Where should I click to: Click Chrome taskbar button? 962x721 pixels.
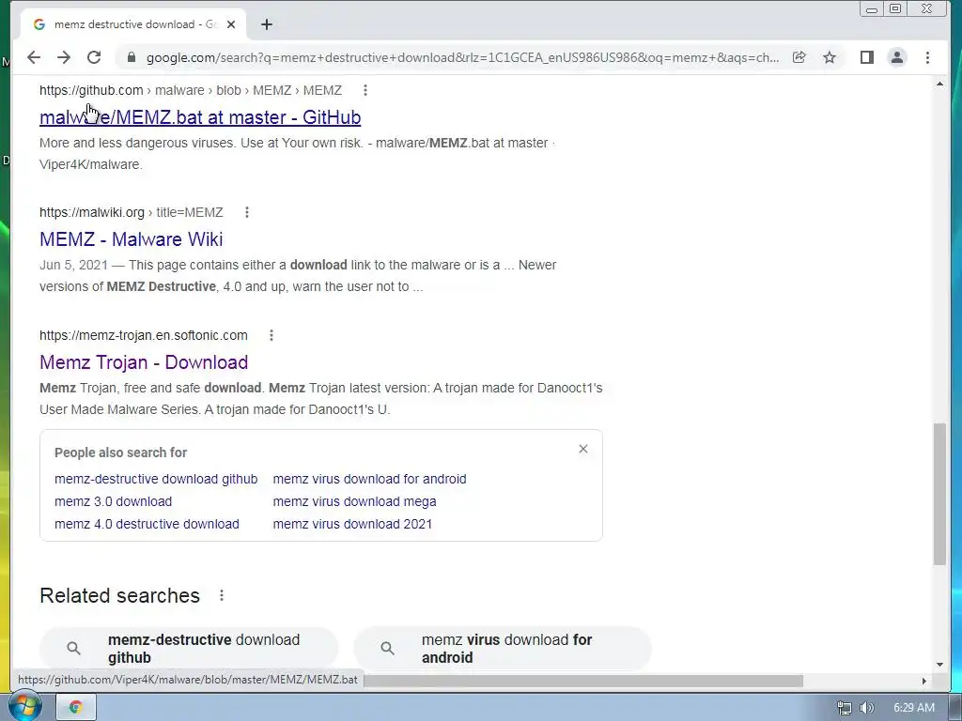coord(76,707)
